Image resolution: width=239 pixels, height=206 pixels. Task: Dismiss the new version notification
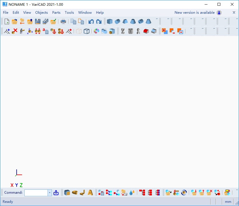pyautogui.click(x=234, y=13)
